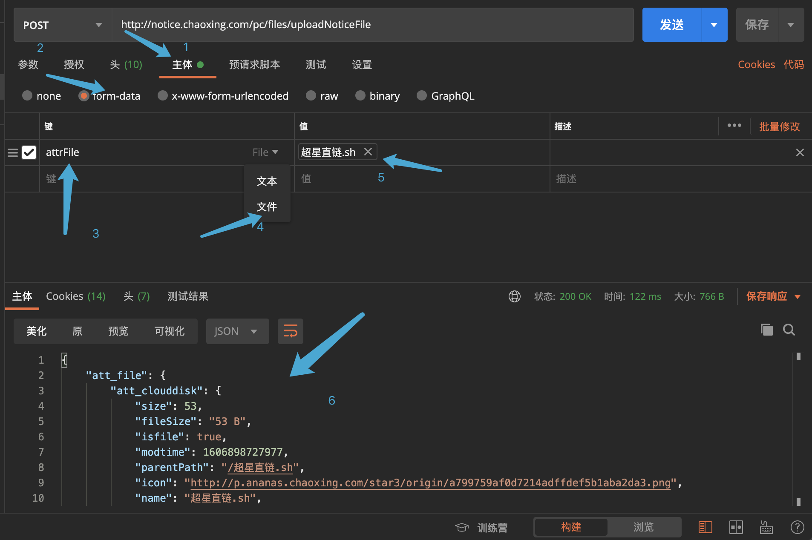Image resolution: width=812 pixels, height=540 pixels.
Task: Click the globe network icon
Action: (514, 296)
